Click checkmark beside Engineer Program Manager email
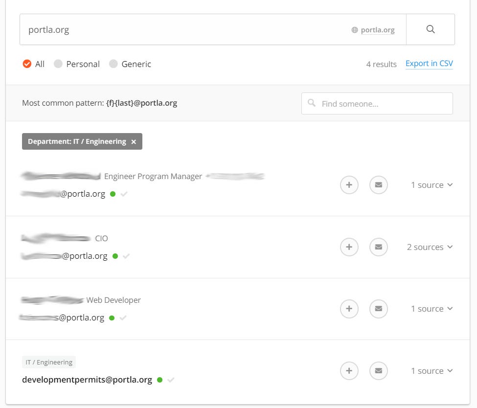 tap(124, 194)
